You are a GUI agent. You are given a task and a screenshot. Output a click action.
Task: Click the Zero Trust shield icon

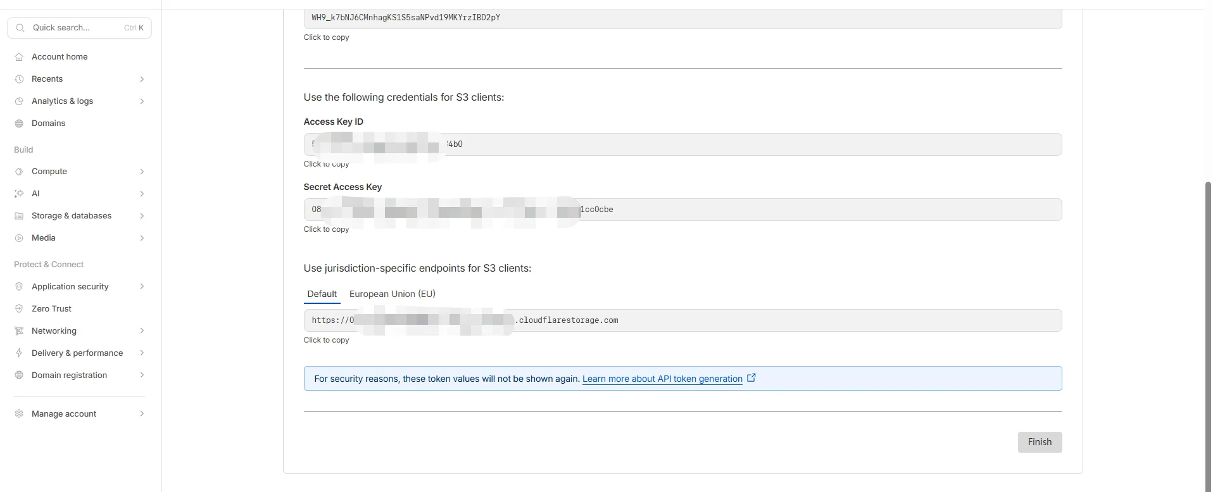(x=19, y=309)
